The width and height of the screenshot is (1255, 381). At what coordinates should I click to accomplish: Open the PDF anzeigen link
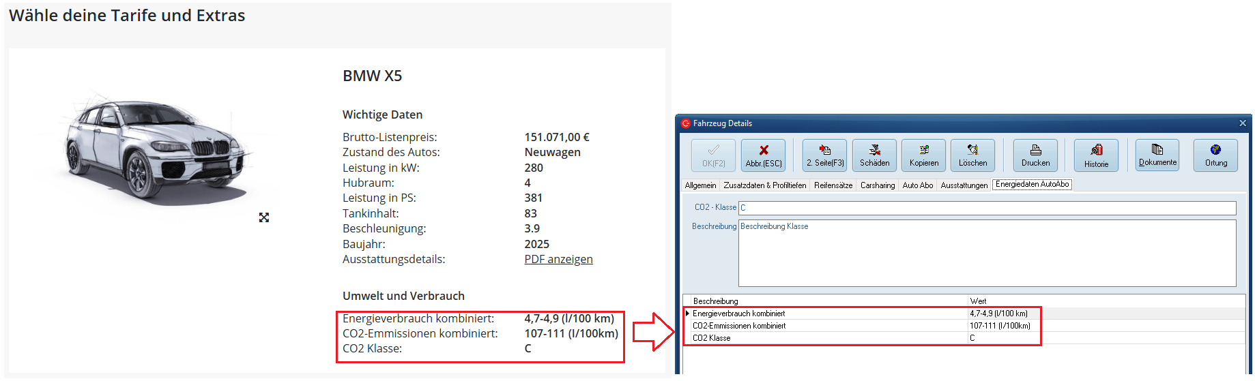pyautogui.click(x=558, y=259)
